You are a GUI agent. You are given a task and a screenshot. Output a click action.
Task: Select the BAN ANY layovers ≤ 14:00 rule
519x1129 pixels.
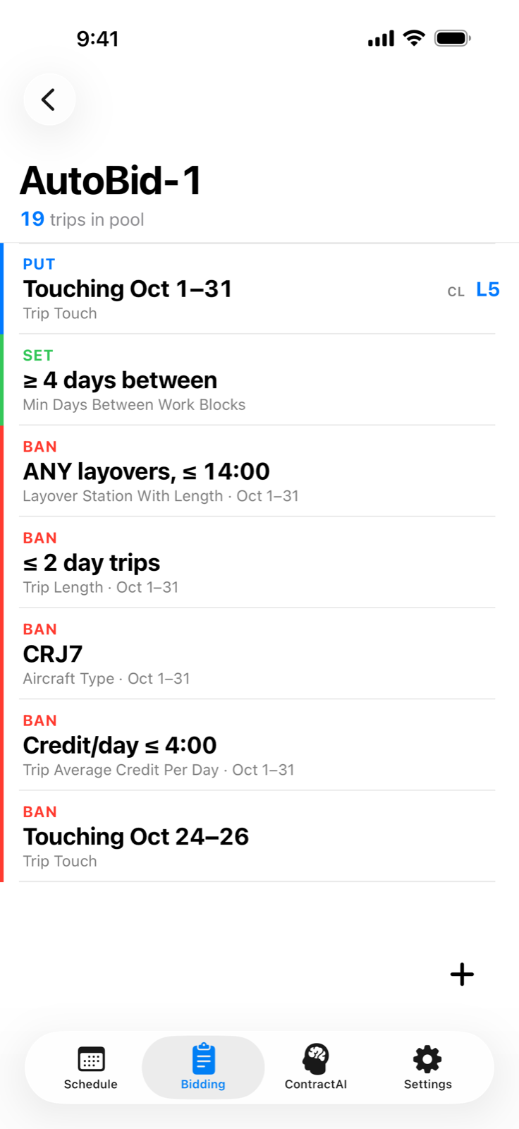(x=259, y=471)
